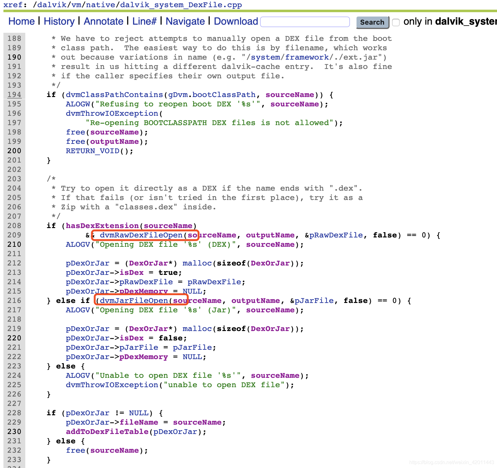497x468 pixels.
Task: Click pRawDexFile on line 209
Action: 336,235
